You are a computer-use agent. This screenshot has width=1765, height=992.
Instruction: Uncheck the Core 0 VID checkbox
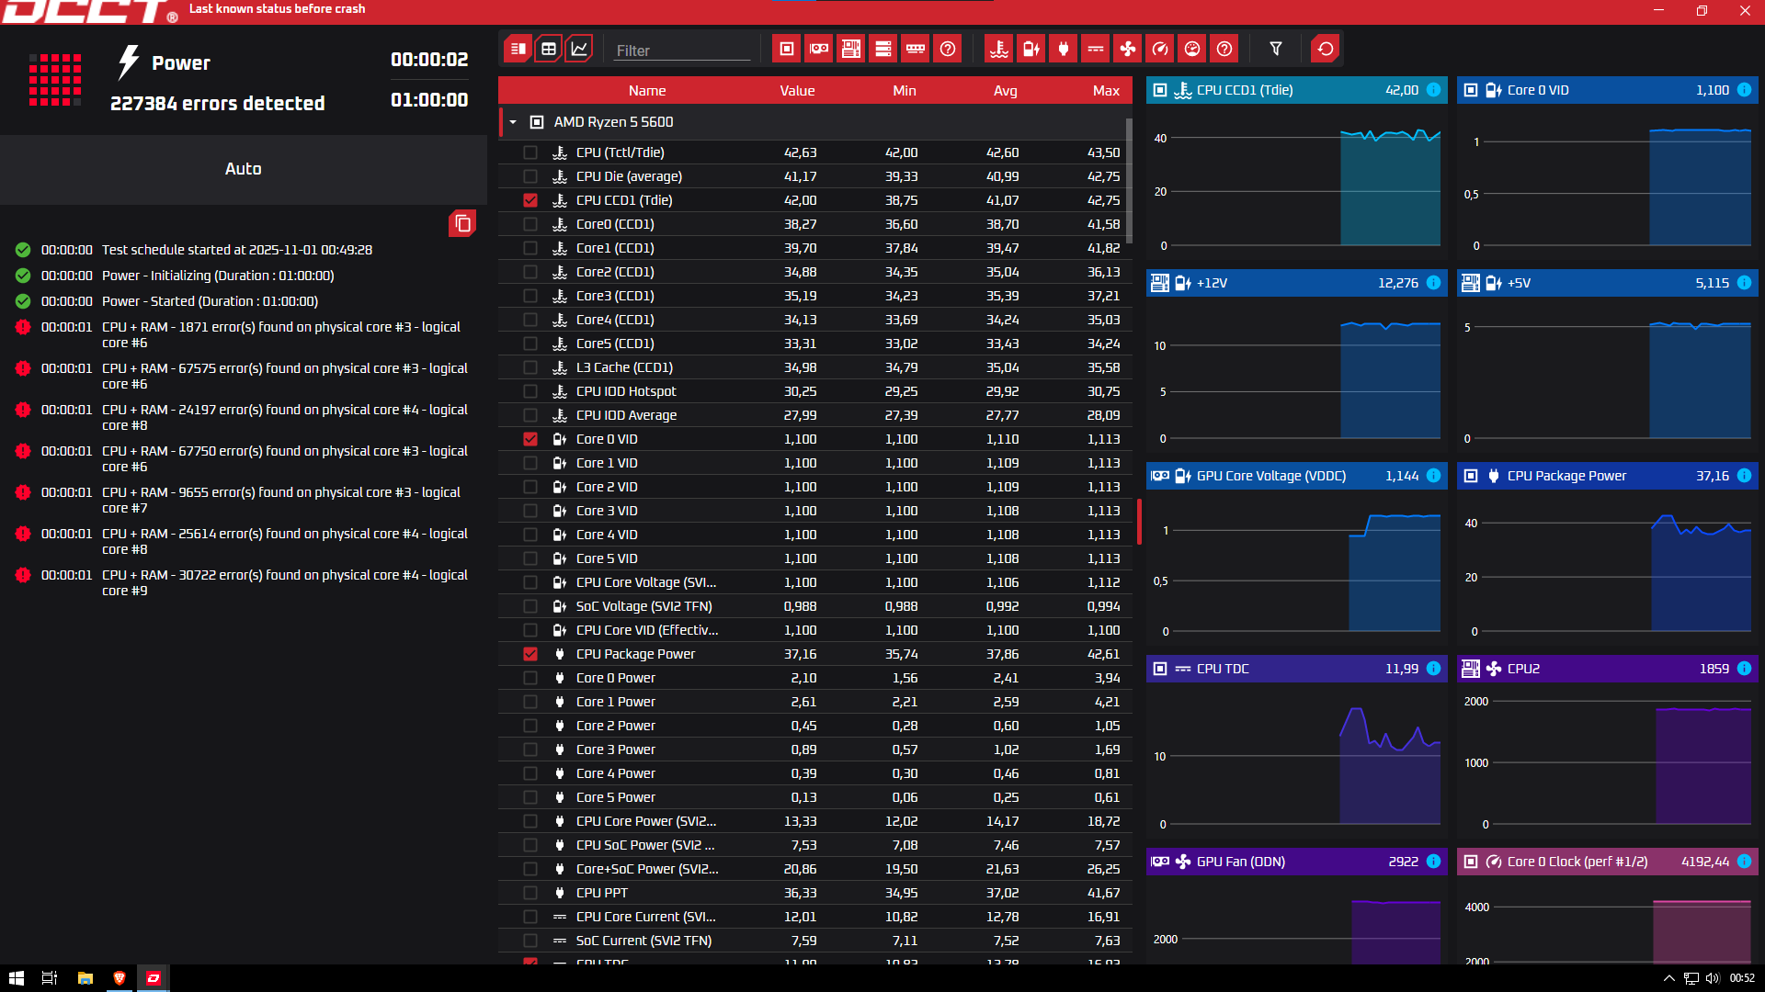point(530,439)
